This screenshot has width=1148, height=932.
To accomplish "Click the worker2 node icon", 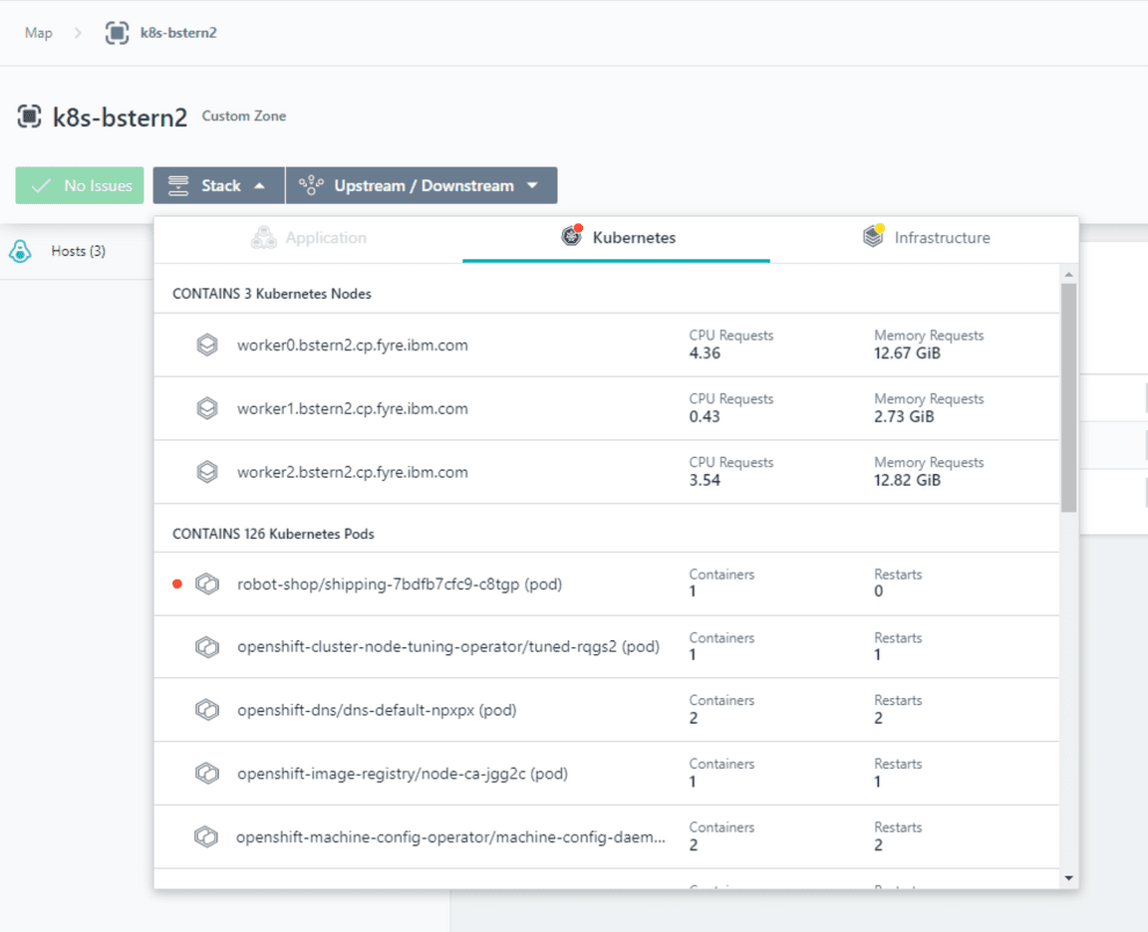I will tap(206, 472).
